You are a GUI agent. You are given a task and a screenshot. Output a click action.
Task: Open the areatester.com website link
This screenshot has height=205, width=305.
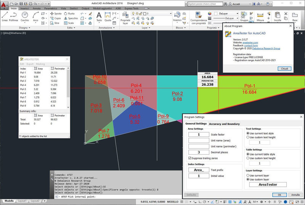(250, 43)
